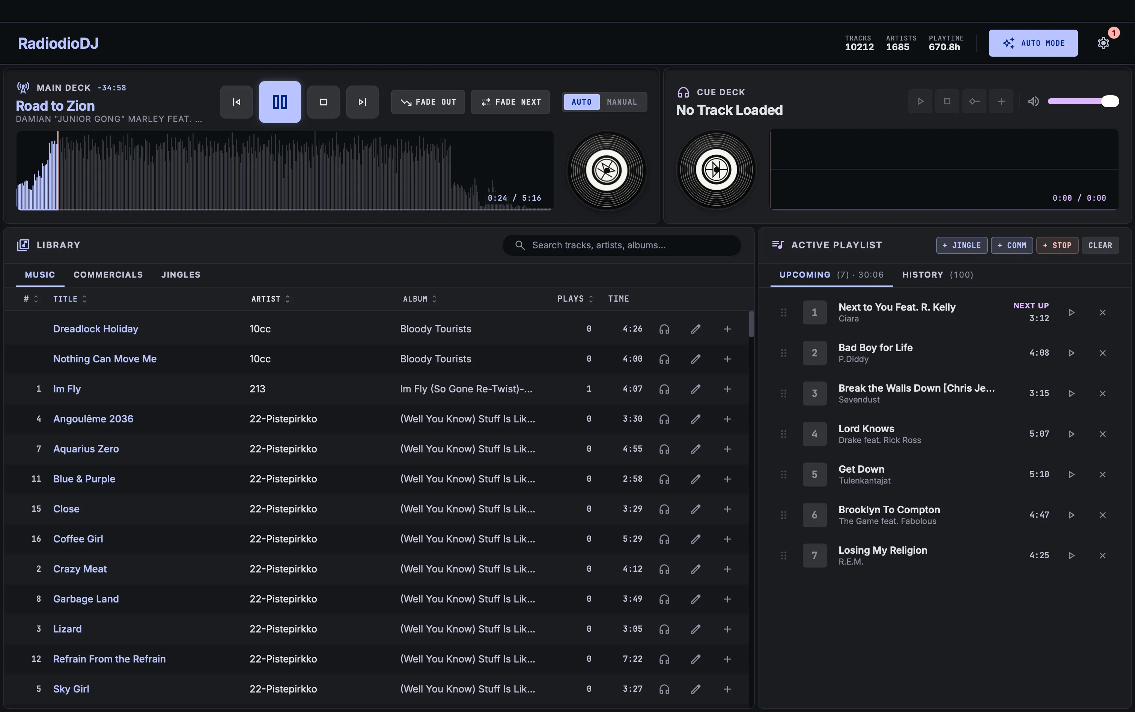The height and width of the screenshot is (712, 1135).
Task: Click the FADE NEXT button
Action: tap(510, 102)
